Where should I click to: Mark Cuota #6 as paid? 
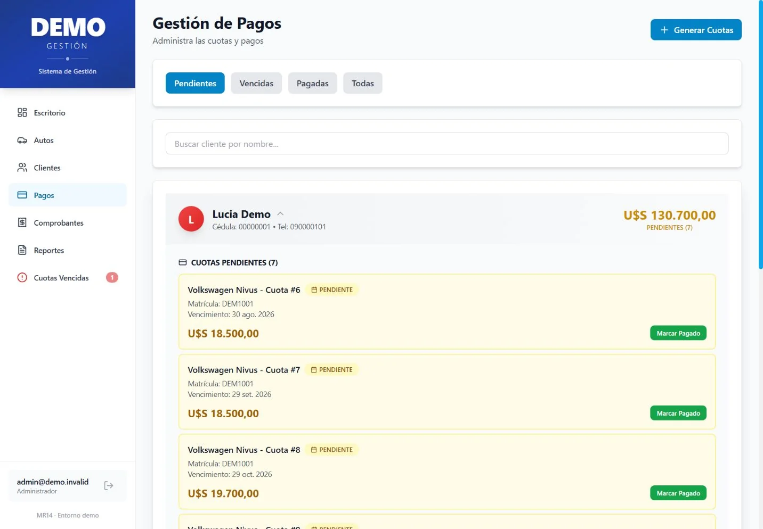[678, 333]
